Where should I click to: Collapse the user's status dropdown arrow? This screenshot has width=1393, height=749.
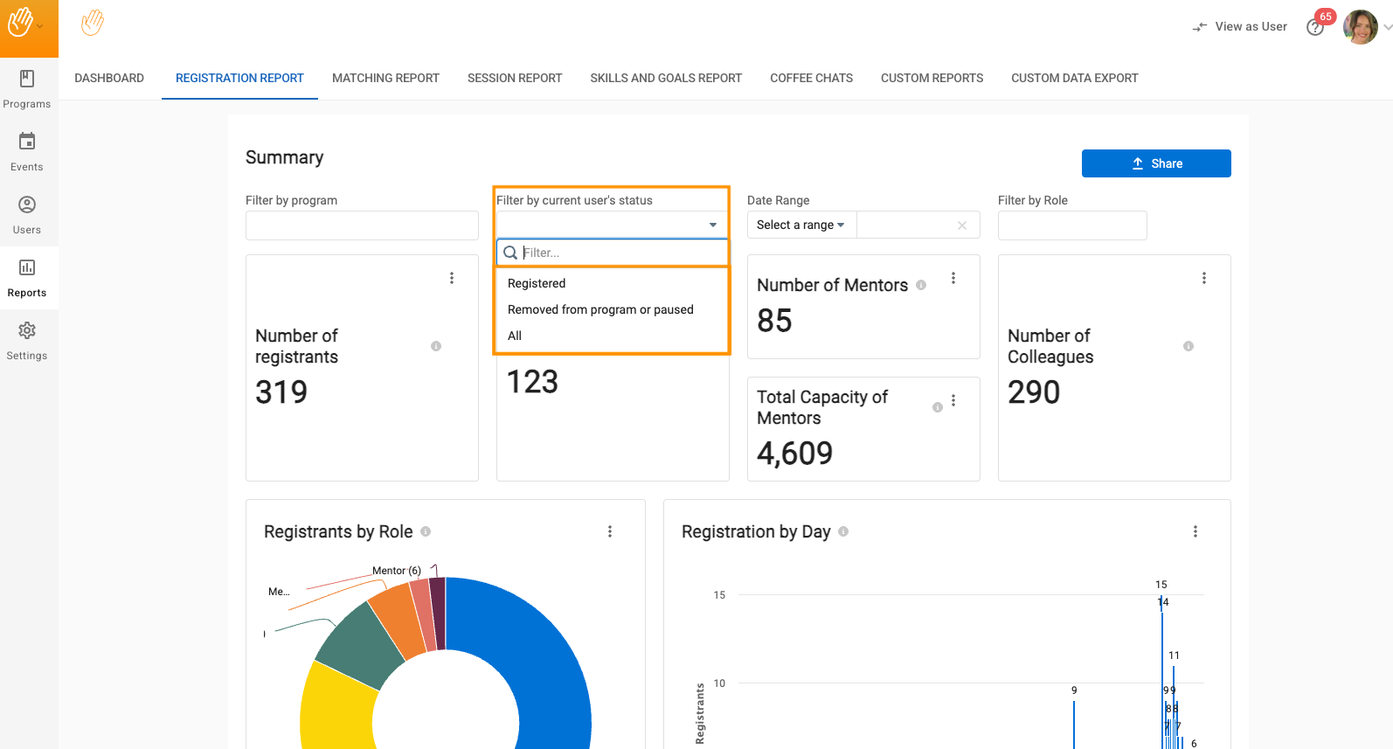tap(713, 225)
